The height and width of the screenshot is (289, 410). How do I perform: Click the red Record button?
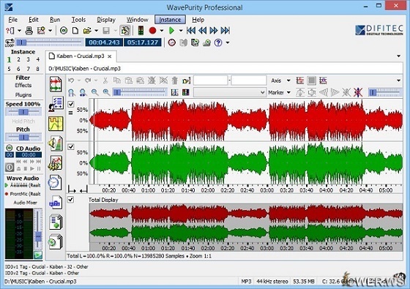click(x=152, y=31)
